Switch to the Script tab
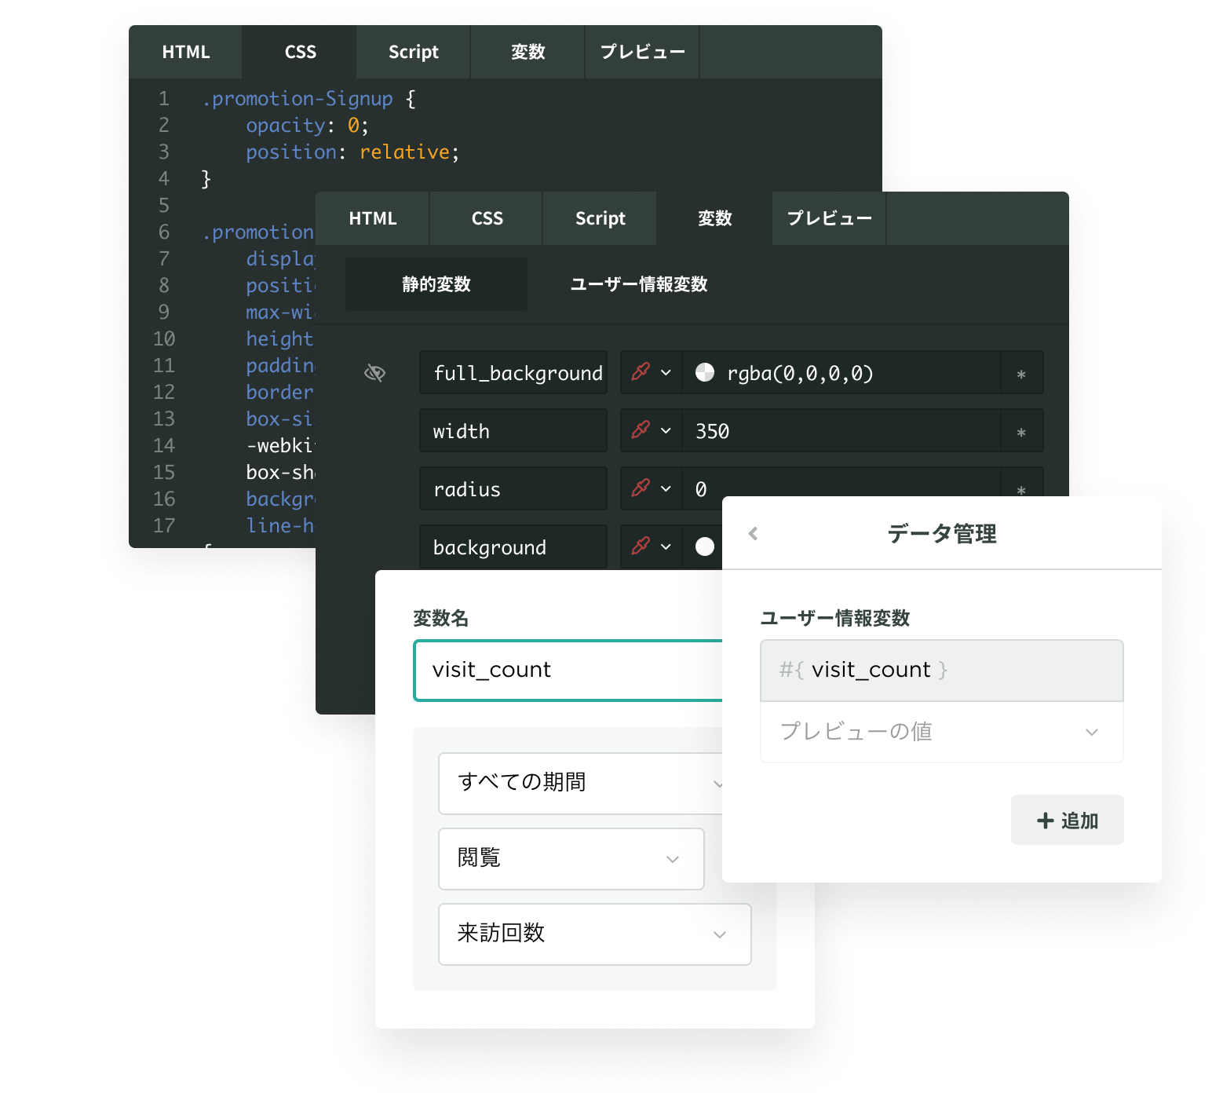The height and width of the screenshot is (1104, 1212). point(599,218)
